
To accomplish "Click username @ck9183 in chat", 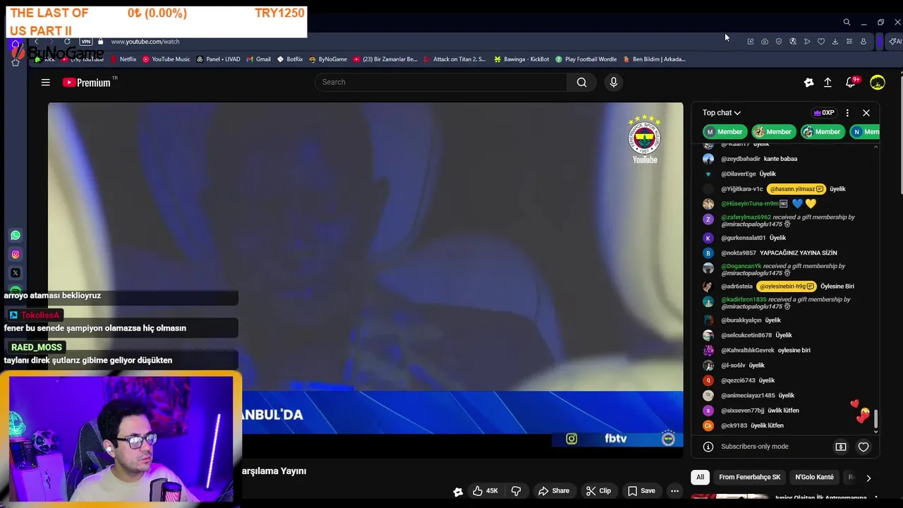I will (x=734, y=425).
